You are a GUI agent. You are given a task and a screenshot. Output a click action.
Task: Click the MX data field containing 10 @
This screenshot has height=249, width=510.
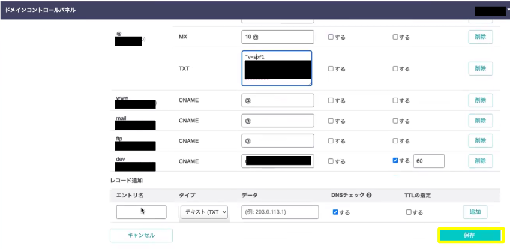click(x=278, y=37)
